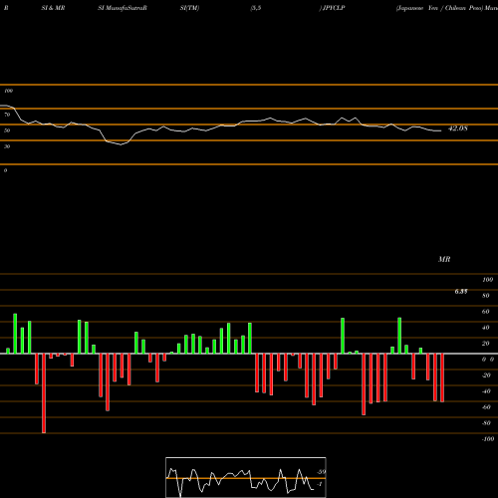Click the MR axis label 60
This screenshot has width=498, height=498.
(486, 312)
